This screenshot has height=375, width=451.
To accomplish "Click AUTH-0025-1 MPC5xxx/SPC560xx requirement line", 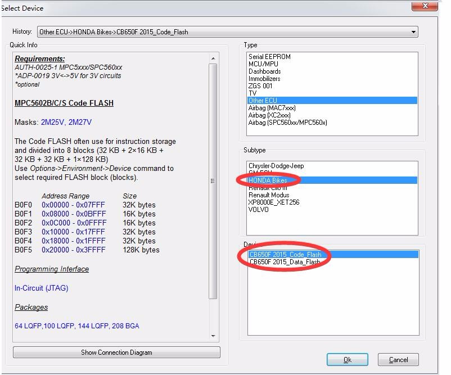I will [x=69, y=67].
